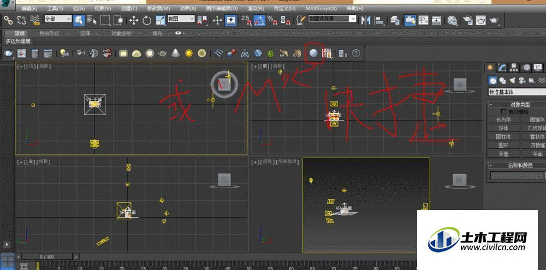This screenshot has width=546, height=270.
Task: Switch to 自由形式 ribbon tab
Action: (x=49, y=33)
